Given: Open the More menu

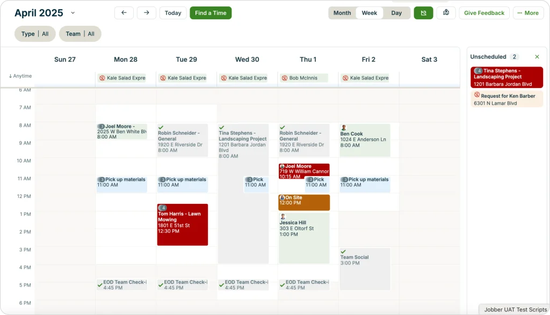Looking at the screenshot, I should coord(528,12).
